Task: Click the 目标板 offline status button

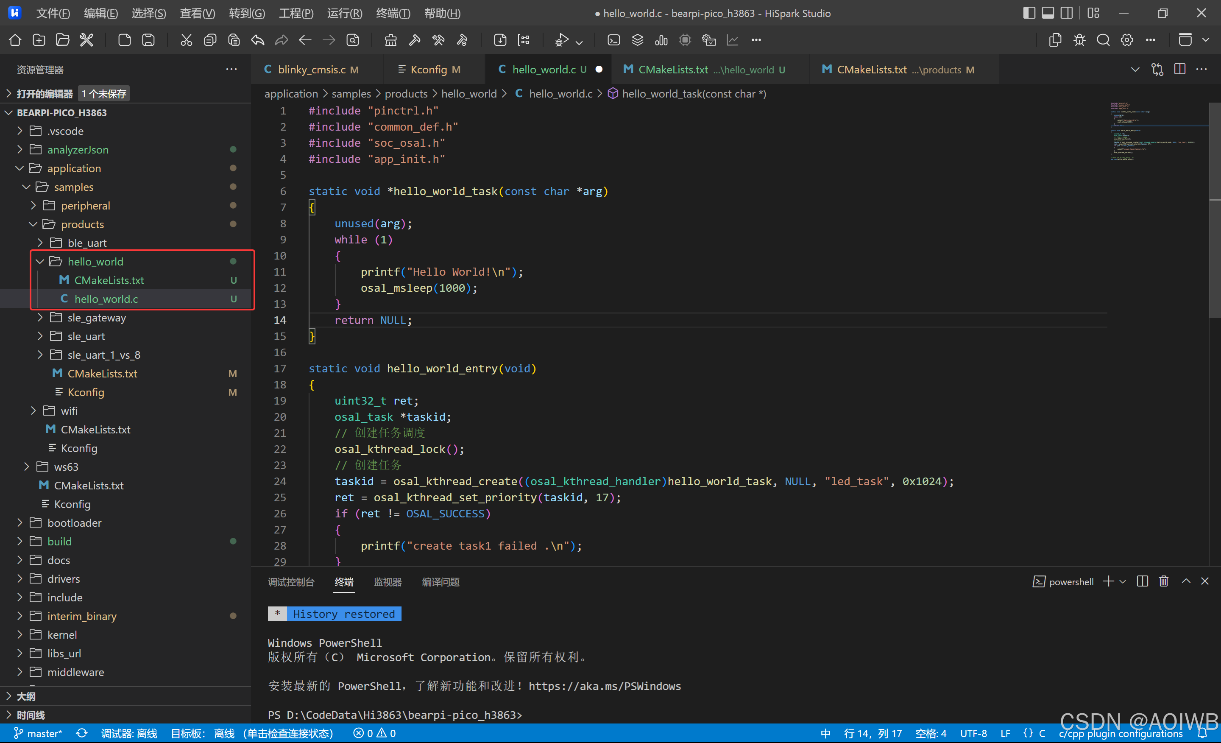Action: [252, 733]
